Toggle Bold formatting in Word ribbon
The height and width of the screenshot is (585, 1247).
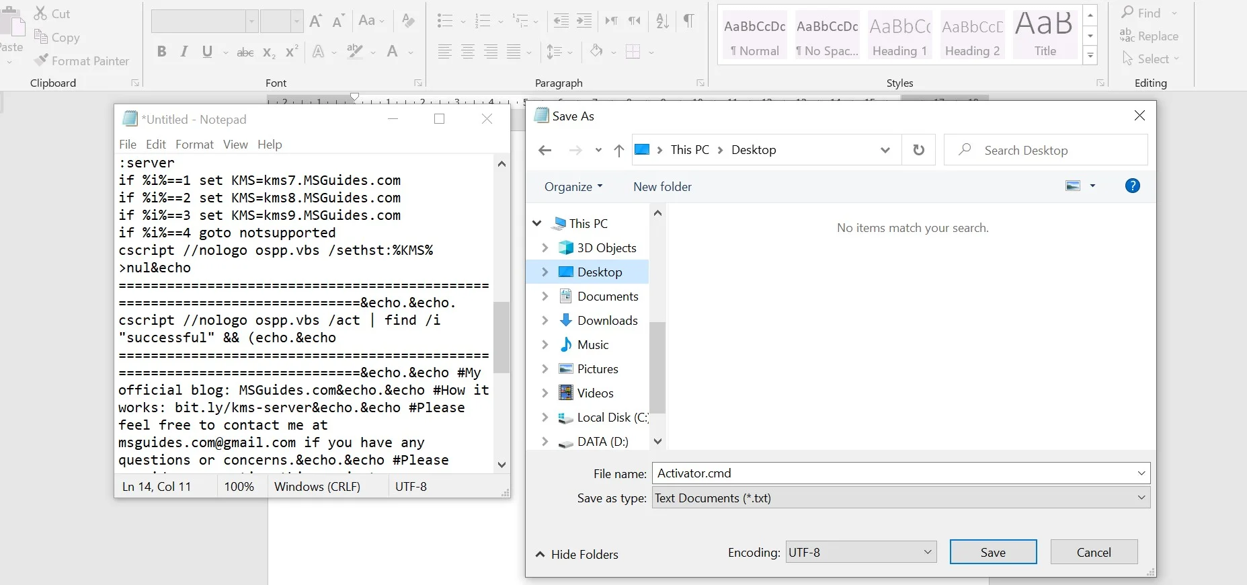[x=161, y=52]
